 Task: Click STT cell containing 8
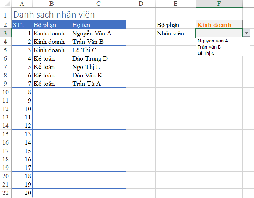coord(22,92)
